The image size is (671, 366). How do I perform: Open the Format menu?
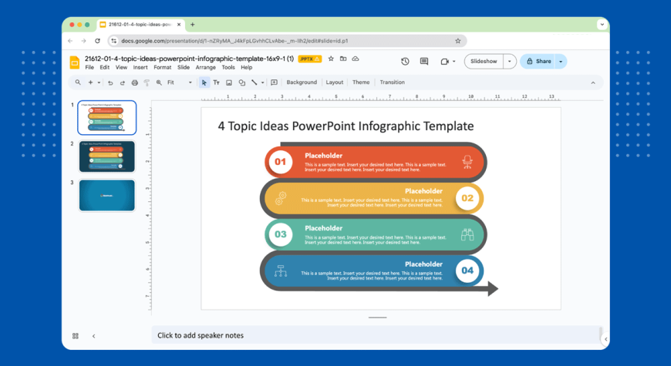tap(163, 68)
